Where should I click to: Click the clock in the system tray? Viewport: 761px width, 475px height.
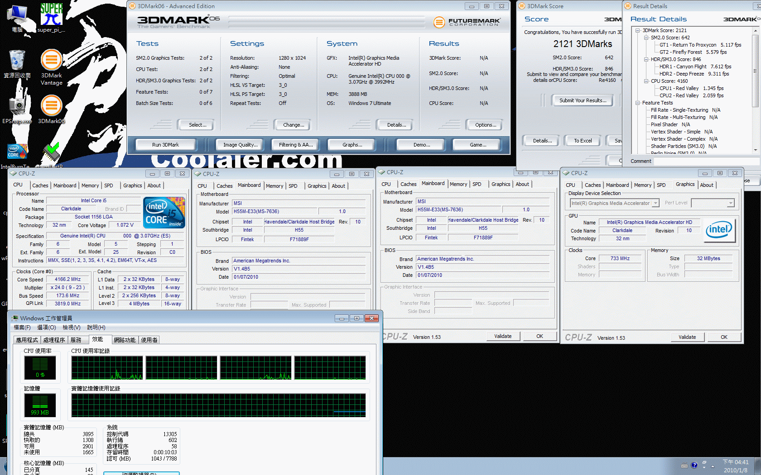pos(736,466)
